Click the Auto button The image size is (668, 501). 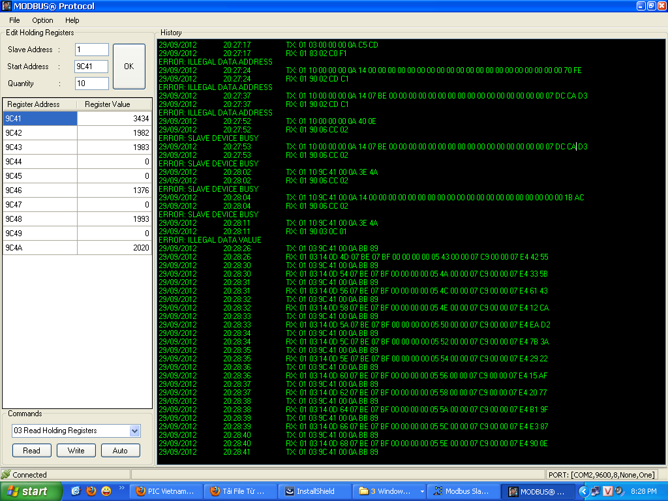coord(120,450)
